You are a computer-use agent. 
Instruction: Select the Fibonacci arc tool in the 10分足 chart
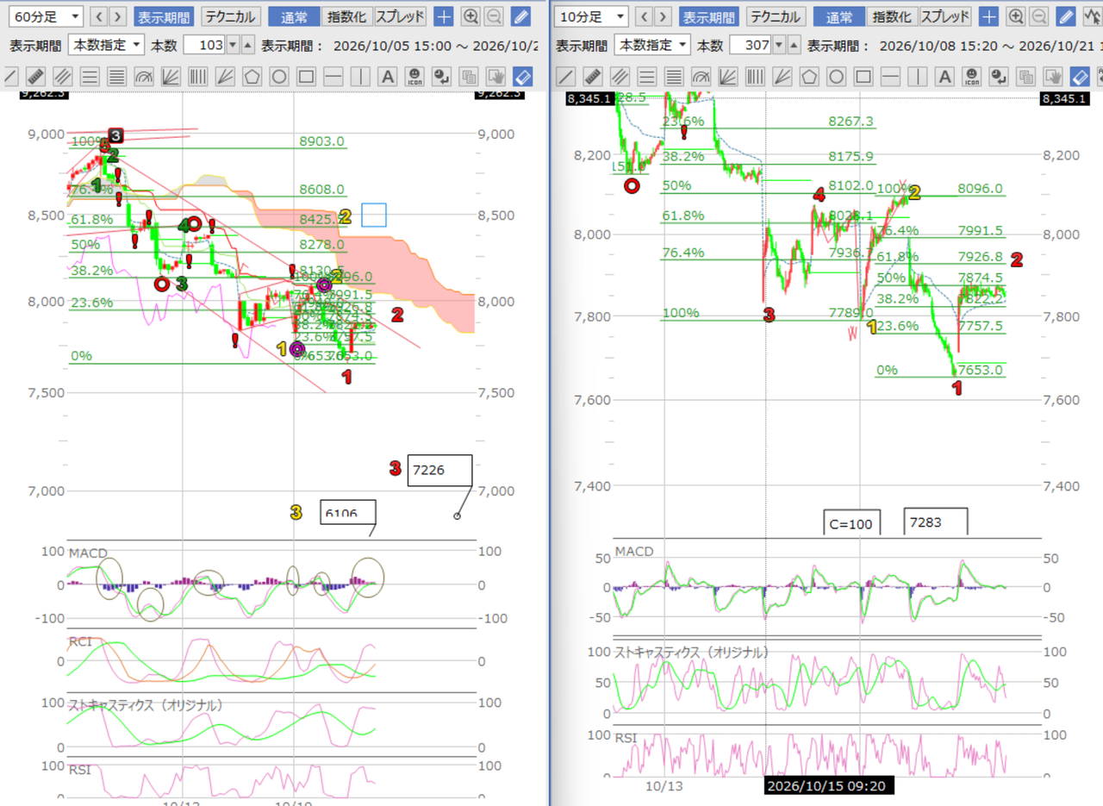700,76
